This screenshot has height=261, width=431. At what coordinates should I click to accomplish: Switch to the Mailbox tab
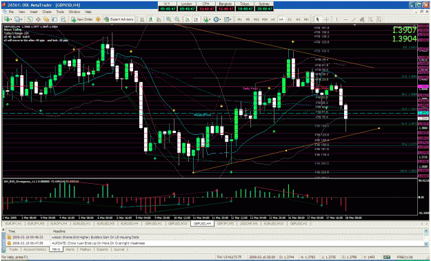[x=86, y=249]
